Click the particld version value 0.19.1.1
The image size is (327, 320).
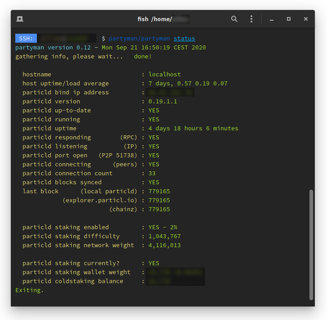pyautogui.click(x=163, y=102)
